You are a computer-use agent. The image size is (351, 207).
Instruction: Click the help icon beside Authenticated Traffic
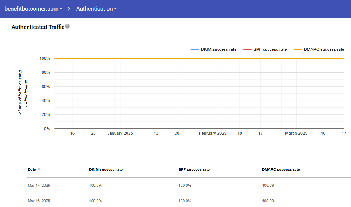(67, 26)
